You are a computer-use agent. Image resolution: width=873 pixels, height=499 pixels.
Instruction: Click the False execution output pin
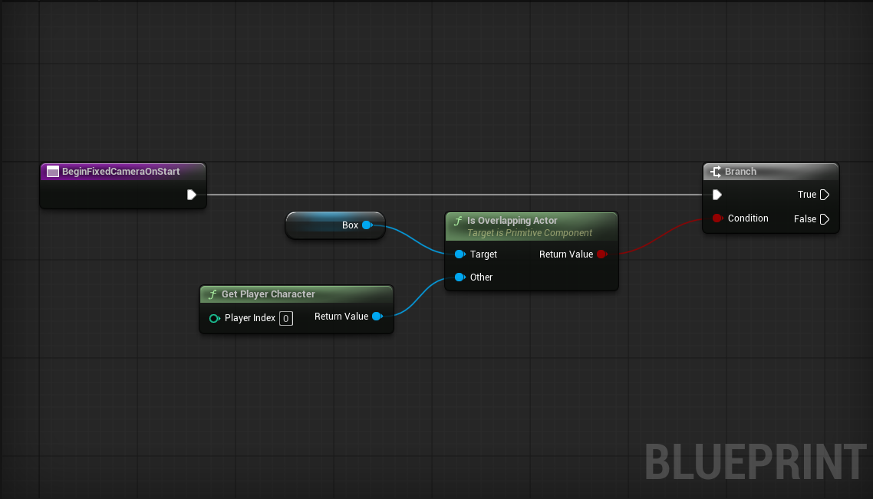825,219
